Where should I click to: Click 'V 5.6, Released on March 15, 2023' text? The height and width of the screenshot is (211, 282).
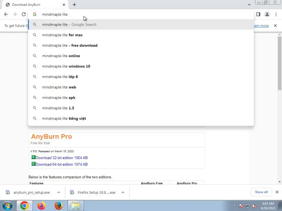52,151
